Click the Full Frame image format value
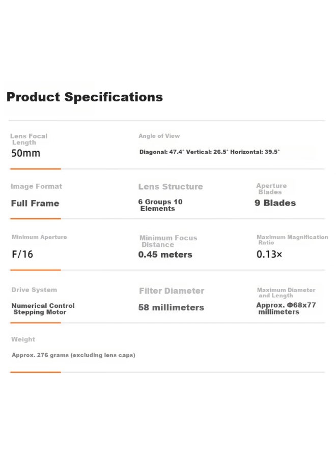336x458 pixels. (35, 203)
